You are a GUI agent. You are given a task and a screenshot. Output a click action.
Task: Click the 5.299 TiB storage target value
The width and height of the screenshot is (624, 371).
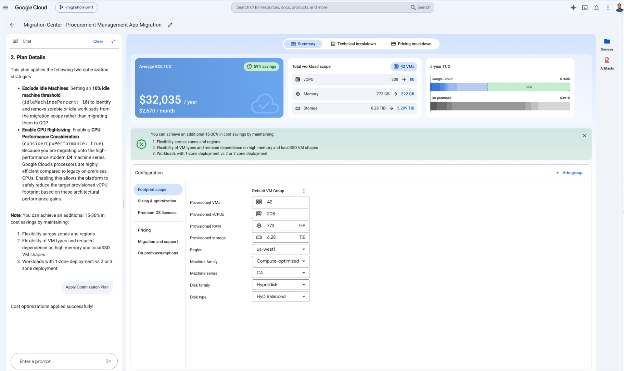(405, 108)
